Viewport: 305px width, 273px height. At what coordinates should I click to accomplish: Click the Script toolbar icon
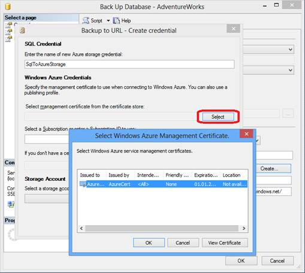(x=86, y=20)
